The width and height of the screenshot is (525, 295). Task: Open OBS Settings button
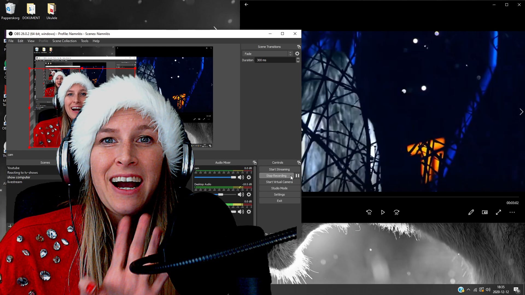pyautogui.click(x=279, y=194)
